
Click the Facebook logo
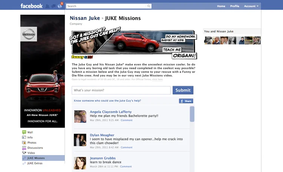pyautogui.click(x=31, y=6)
